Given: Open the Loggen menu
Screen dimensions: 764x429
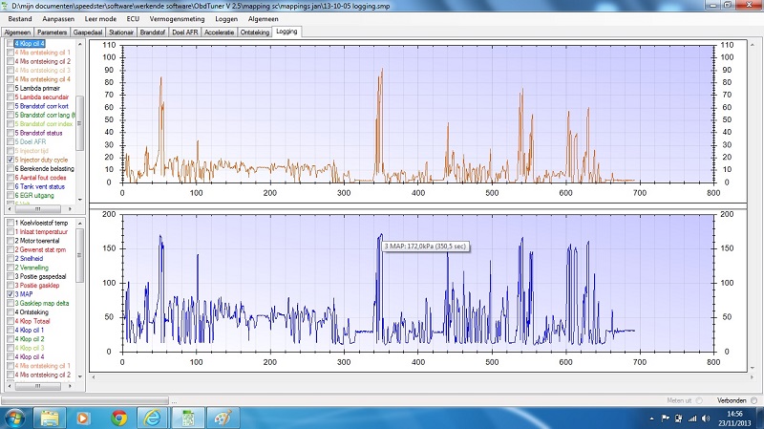Looking at the screenshot, I should (228, 19).
